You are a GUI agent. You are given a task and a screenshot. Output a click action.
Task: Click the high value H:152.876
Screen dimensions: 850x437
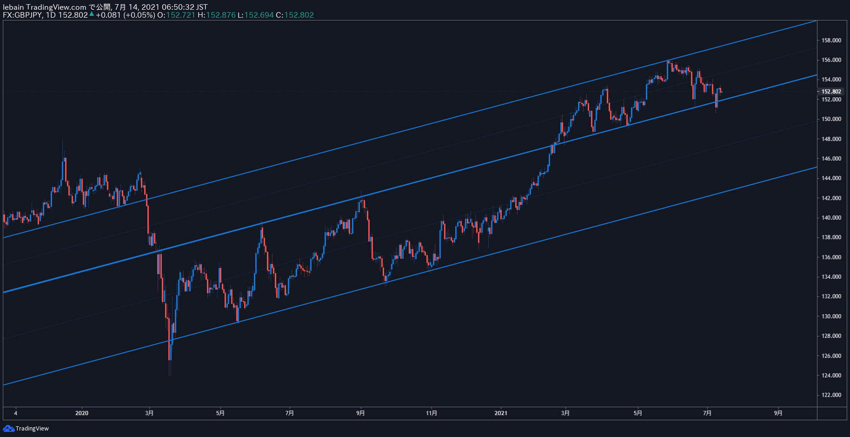pos(216,15)
